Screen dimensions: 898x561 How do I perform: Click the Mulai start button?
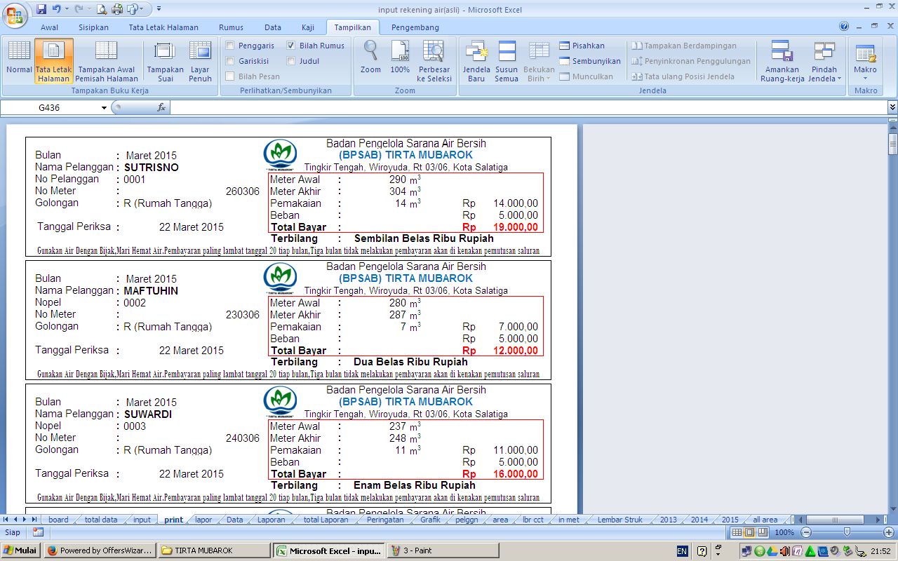point(20,550)
